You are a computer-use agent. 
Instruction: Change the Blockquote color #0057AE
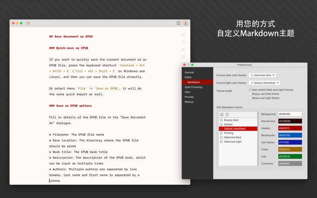pos(290,135)
